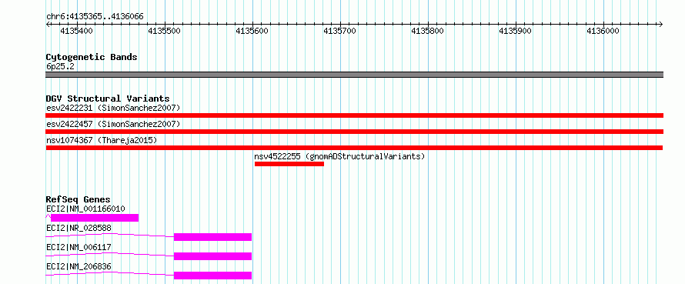Screen dimensions: 685x284
Task: Click ruler position 4136000
Action: coord(603,31)
